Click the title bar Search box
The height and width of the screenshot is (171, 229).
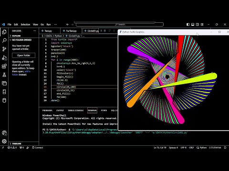[120, 24]
